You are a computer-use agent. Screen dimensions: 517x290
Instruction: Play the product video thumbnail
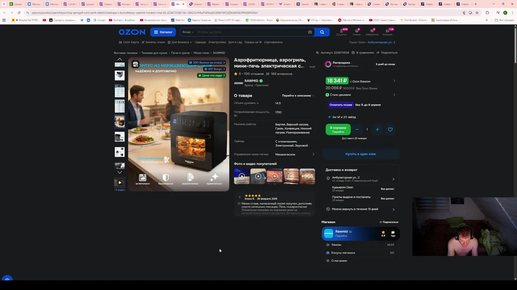120,182
